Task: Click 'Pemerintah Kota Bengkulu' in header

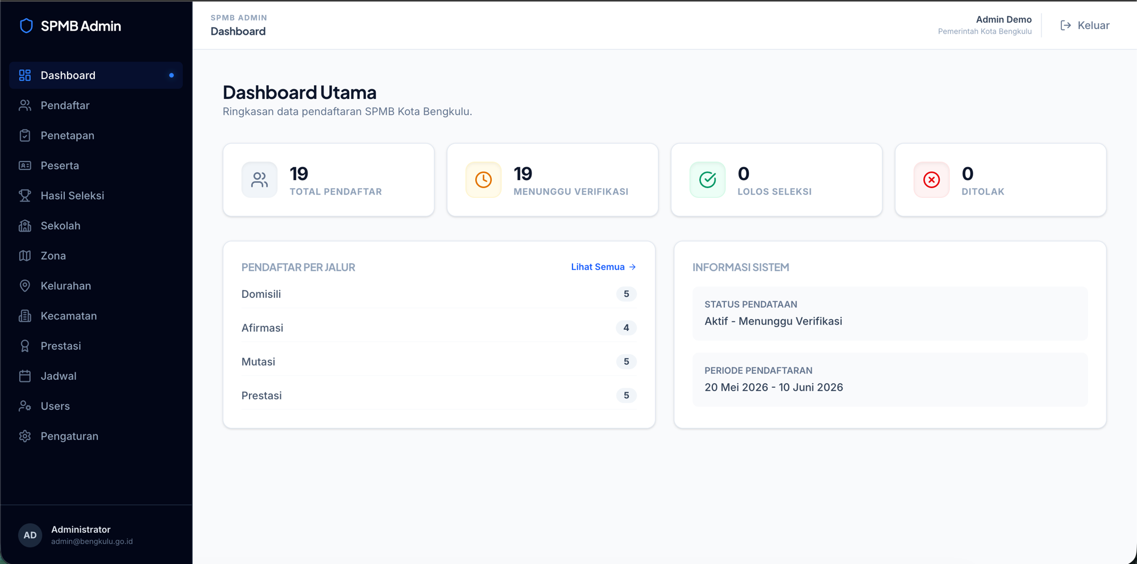Action: click(x=985, y=31)
